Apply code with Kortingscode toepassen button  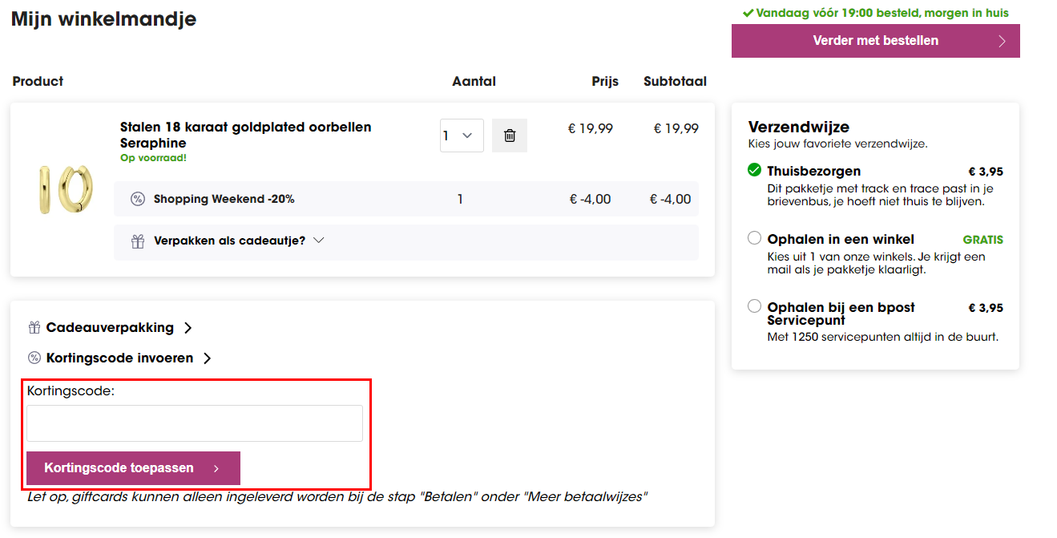click(133, 468)
